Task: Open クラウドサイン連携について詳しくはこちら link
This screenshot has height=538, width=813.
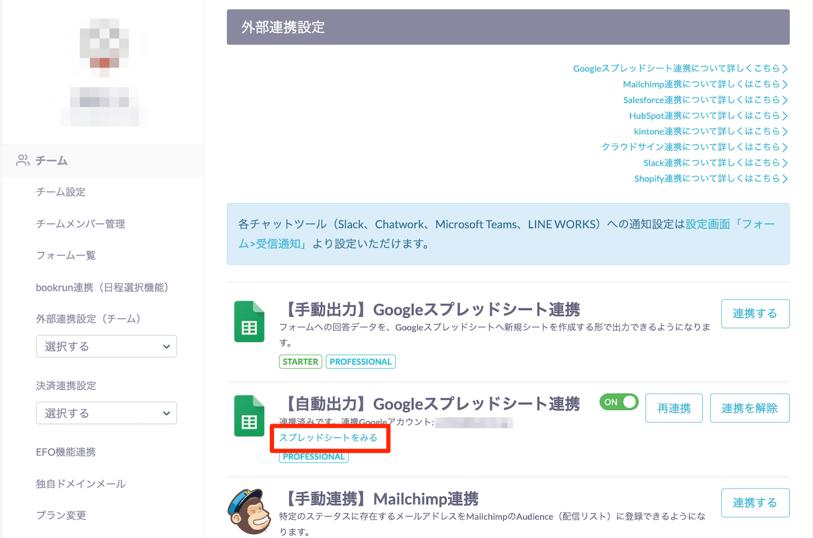Action: [695, 147]
